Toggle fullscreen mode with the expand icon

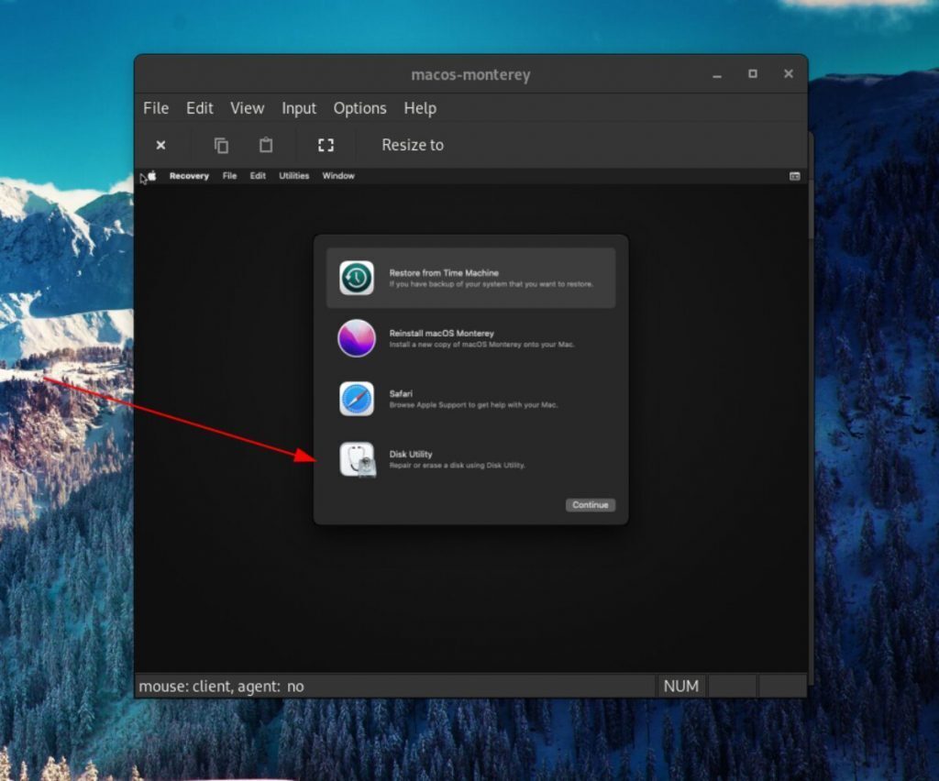point(326,145)
